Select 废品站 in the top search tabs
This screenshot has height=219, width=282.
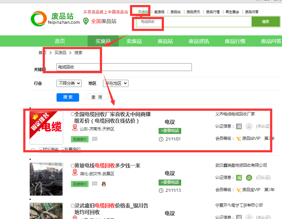pos(176,12)
